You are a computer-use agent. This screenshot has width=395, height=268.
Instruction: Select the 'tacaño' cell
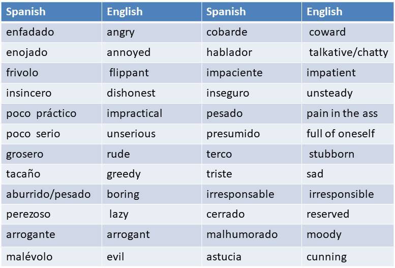[51, 174]
